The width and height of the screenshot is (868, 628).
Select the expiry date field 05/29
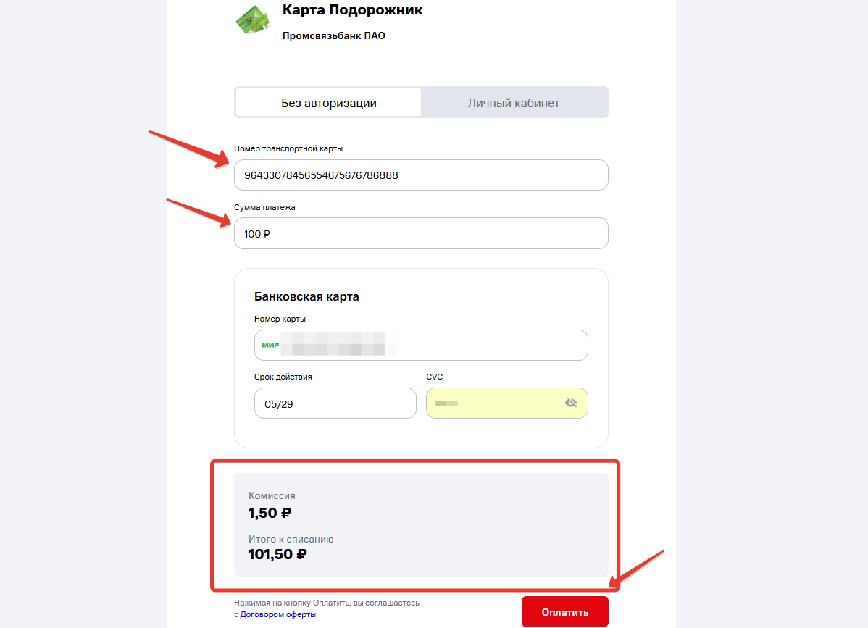pyautogui.click(x=335, y=403)
